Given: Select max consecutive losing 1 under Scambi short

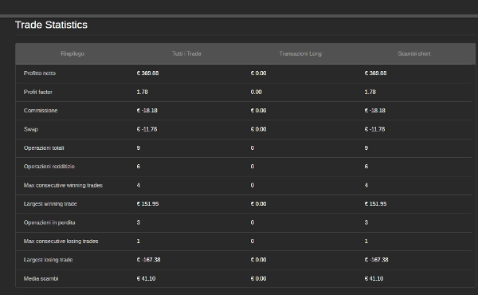Looking at the screenshot, I should click(x=366, y=242).
